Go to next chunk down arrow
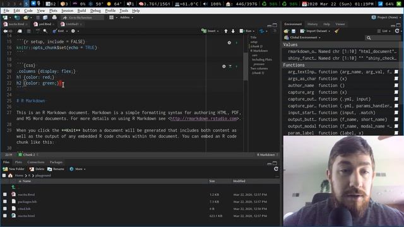This screenshot has width=404, height=227. point(233,31)
